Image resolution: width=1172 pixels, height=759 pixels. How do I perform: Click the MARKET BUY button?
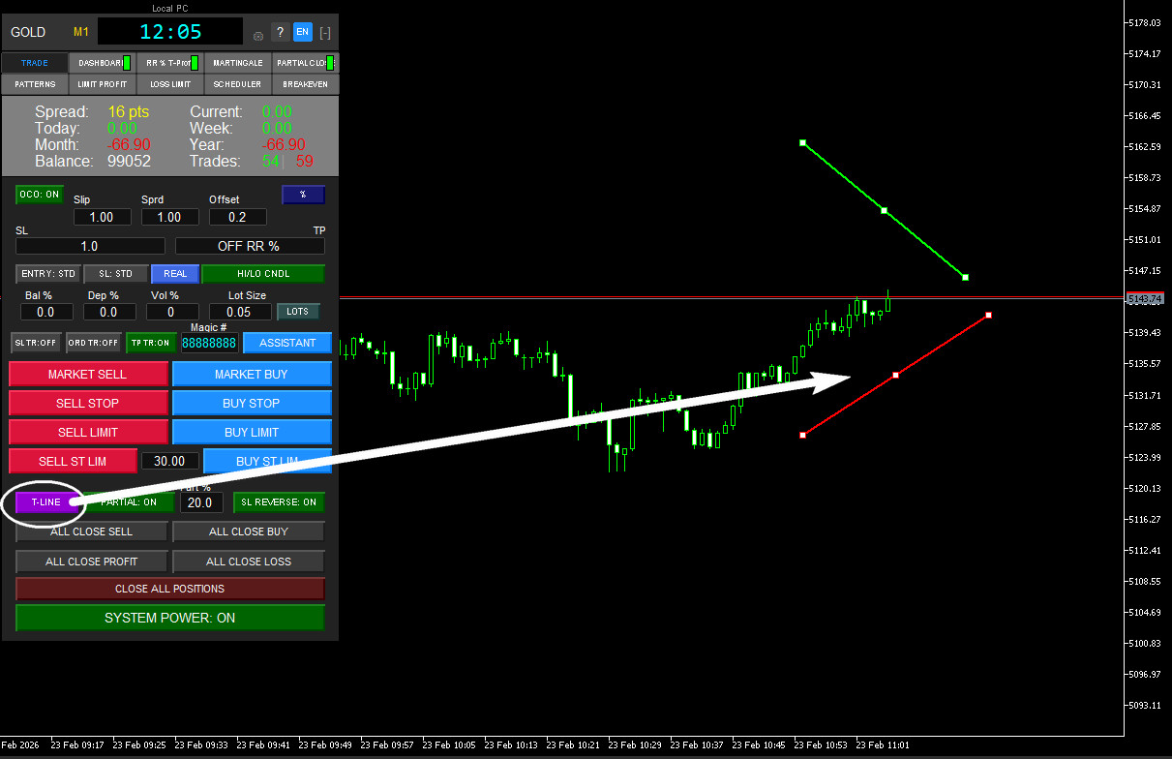pyautogui.click(x=252, y=374)
